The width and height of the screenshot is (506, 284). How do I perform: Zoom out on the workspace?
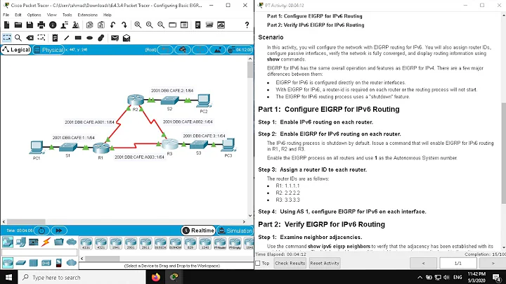[x=161, y=25]
